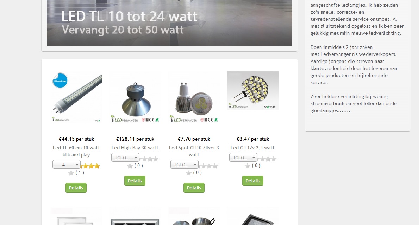Click grey star beside Led Spot GU10 count
Image resolution: width=419 pixels, height=225 pixels.
click(189, 173)
